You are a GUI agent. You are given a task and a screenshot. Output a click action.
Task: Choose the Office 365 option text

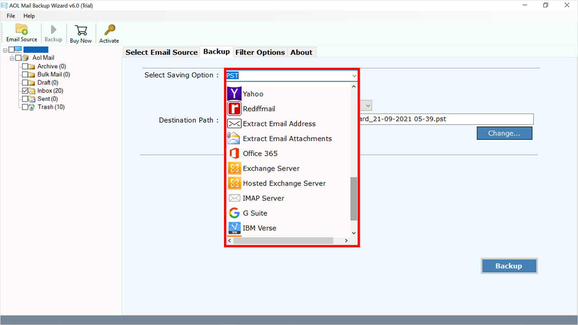260,153
